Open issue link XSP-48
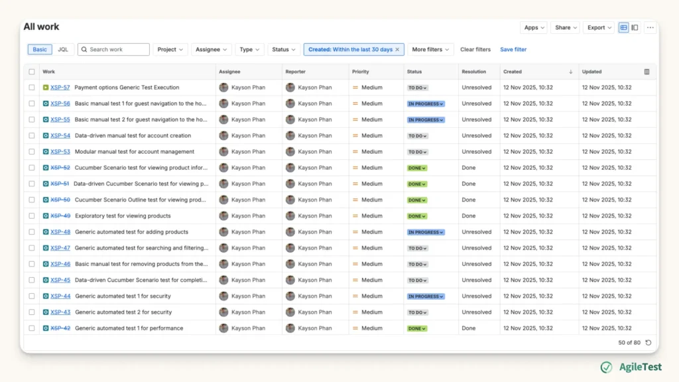 point(60,232)
